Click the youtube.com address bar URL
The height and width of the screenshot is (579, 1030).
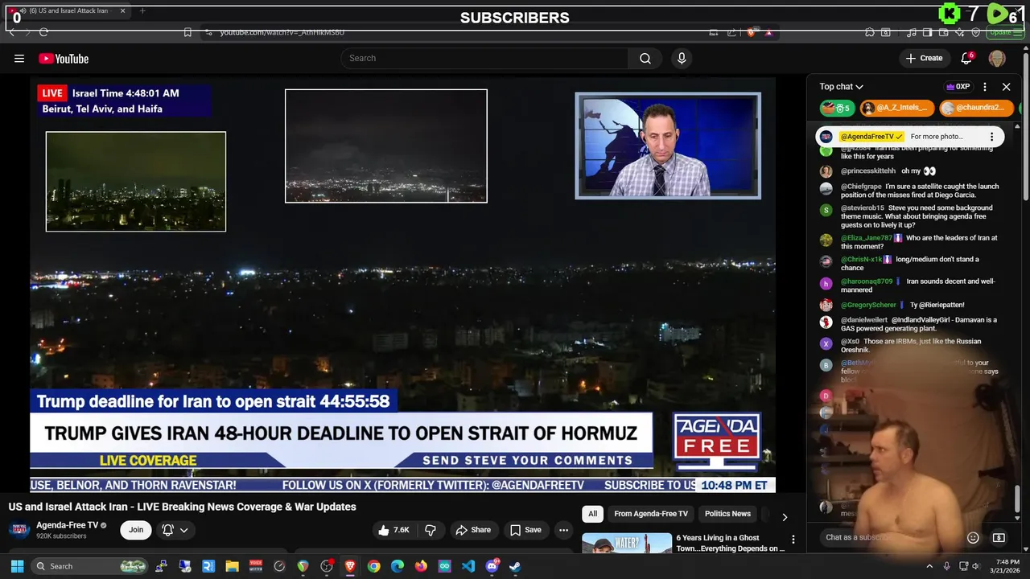(282, 32)
